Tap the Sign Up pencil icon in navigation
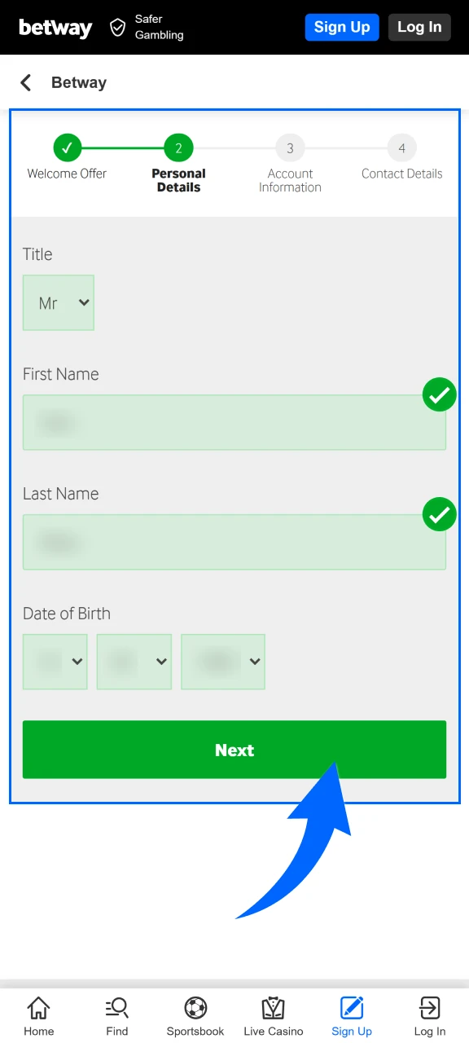 pos(351,1008)
